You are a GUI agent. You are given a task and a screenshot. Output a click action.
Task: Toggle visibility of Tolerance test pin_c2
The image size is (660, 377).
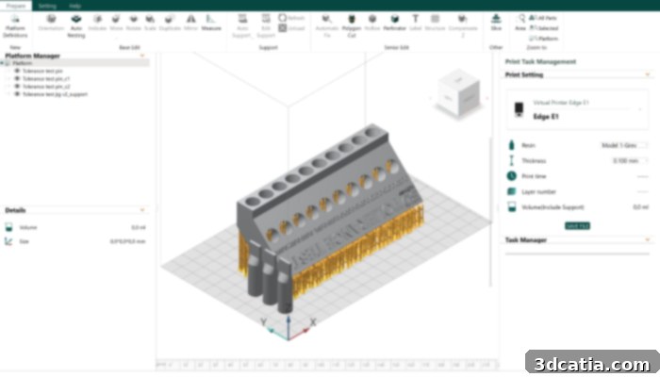coord(17,87)
